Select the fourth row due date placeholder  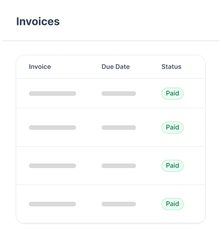tap(119, 204)
